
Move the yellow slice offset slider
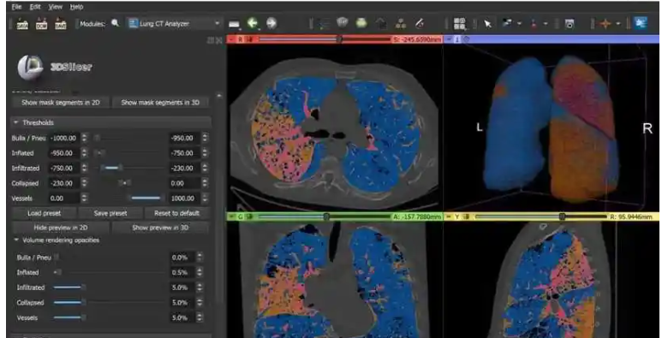pos(541,216)
